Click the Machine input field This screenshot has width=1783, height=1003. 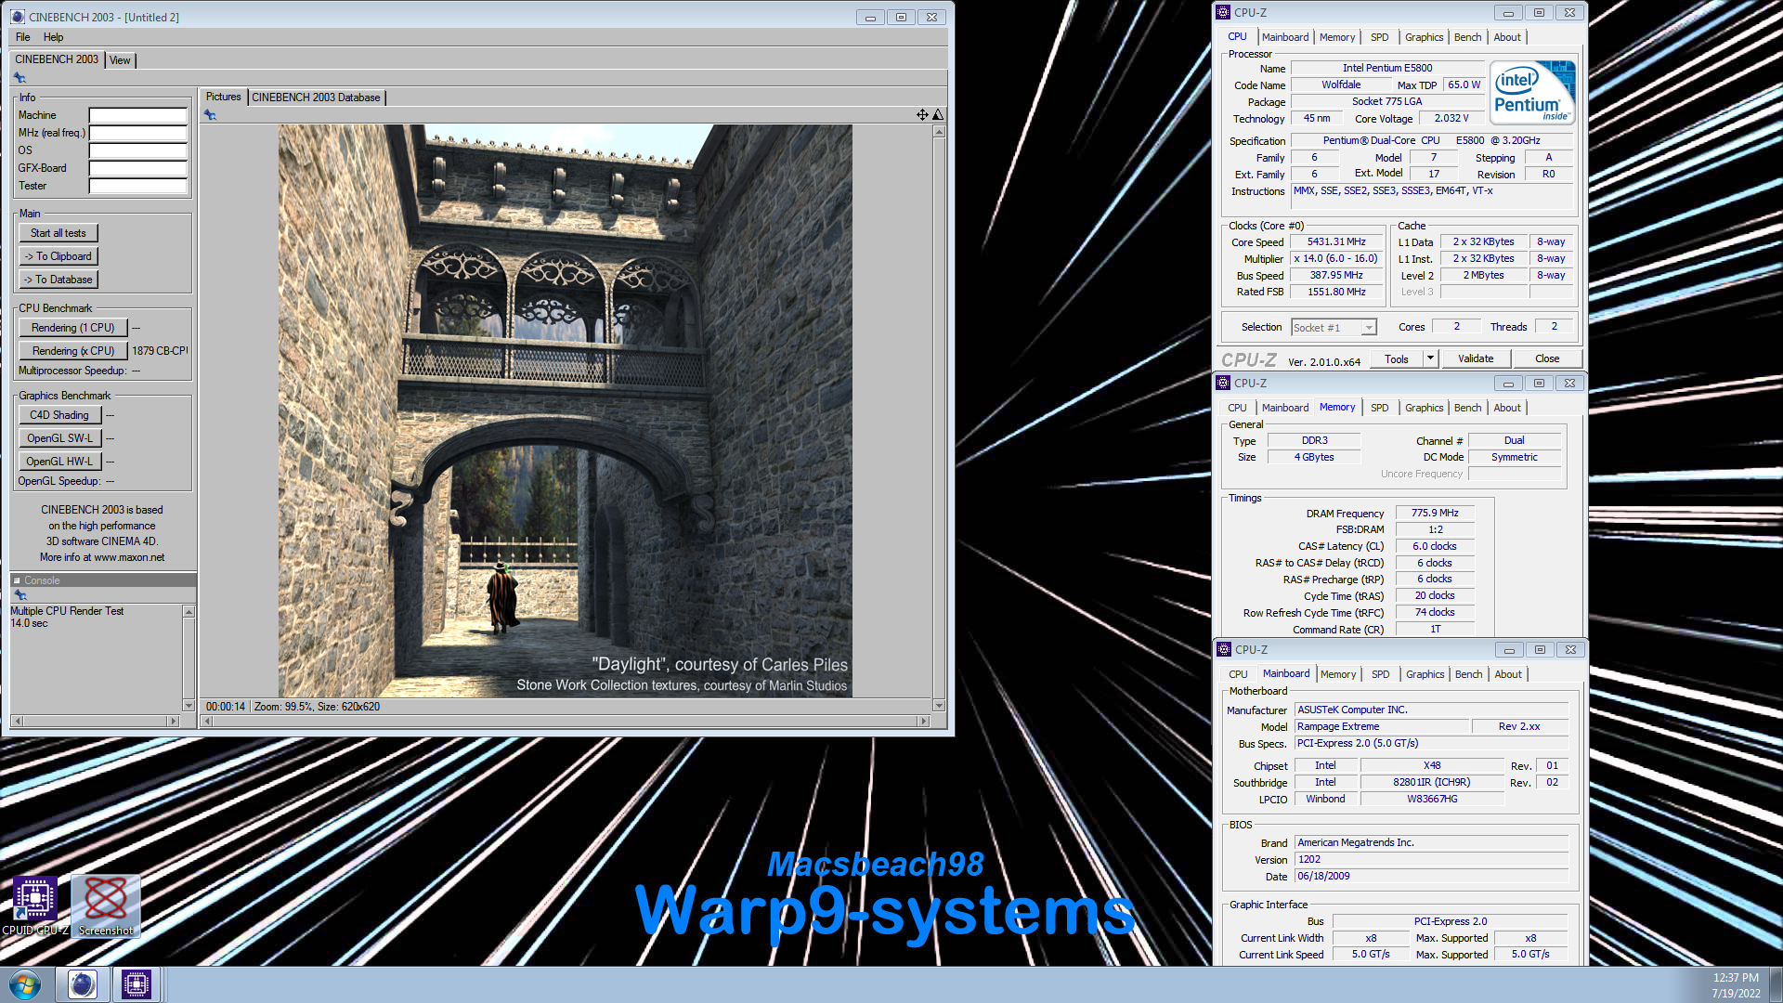point(138,115)
